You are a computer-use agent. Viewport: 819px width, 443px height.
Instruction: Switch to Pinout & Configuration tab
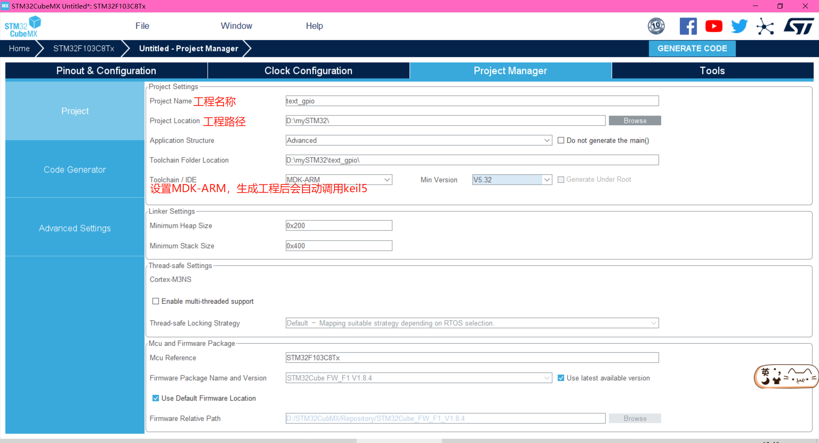click(x=106, y=71)
